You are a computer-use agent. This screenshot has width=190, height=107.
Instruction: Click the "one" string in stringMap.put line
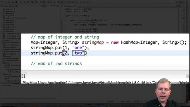(x=78, y=48)
